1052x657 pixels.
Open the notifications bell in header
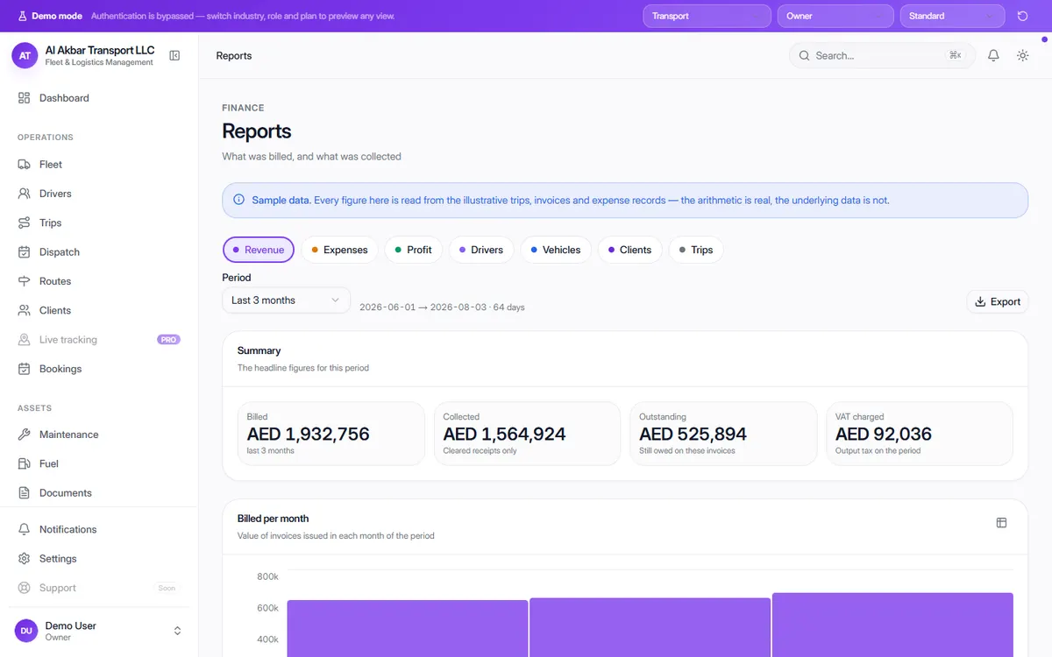pyautogui.click(x=993, y=55)
